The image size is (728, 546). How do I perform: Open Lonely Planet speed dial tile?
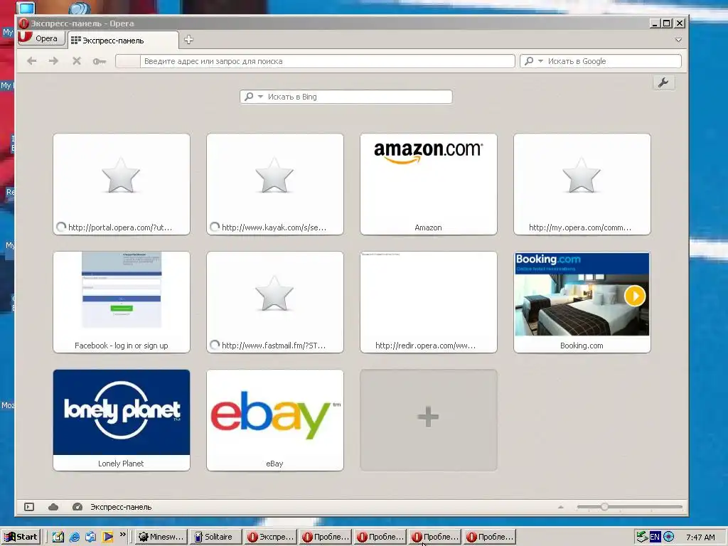point(122,420)
